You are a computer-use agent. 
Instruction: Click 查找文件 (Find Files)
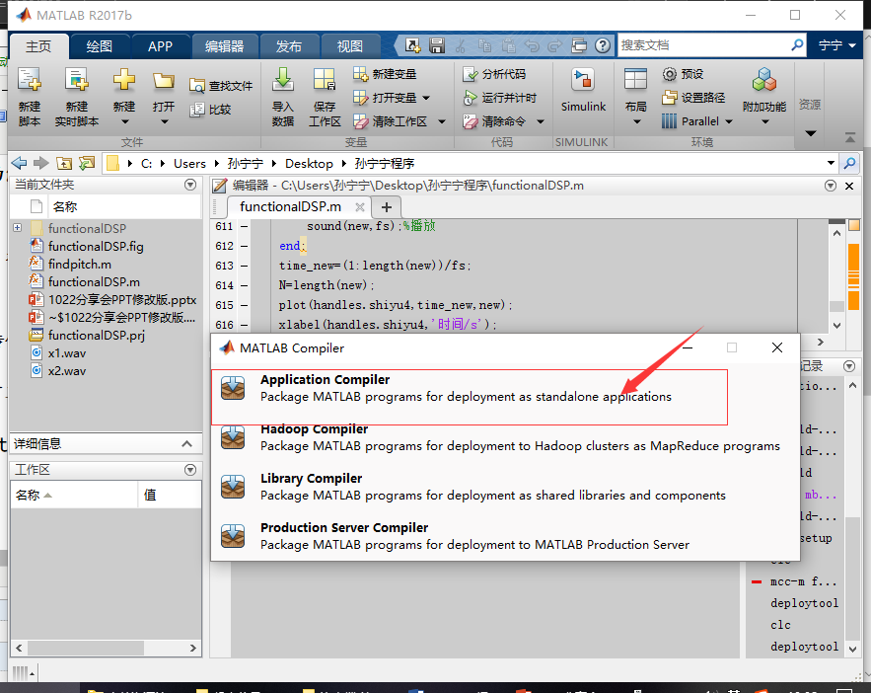click(x=221, y=86)
